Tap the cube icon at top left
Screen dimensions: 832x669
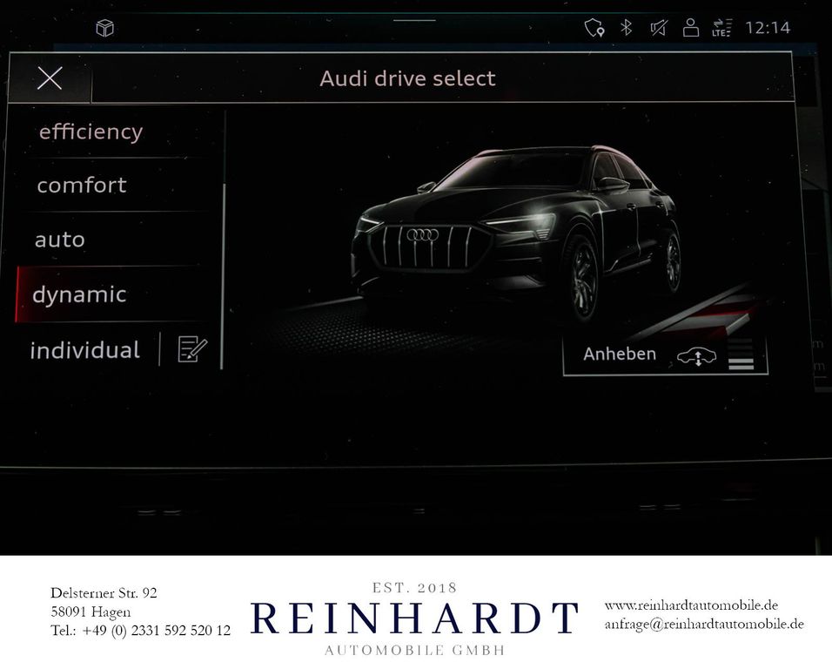click(x=104, y=27)
